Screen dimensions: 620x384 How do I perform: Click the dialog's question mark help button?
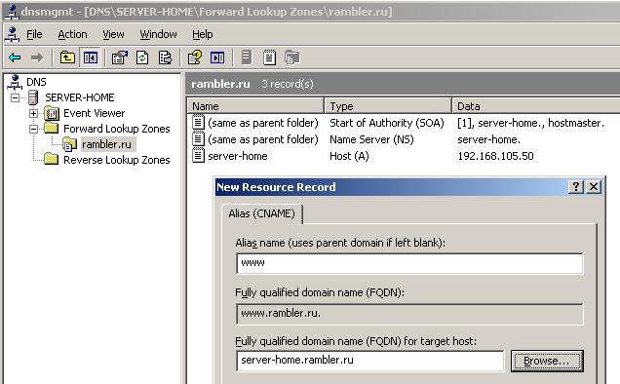pyautogui.click(x=576, y=187)
